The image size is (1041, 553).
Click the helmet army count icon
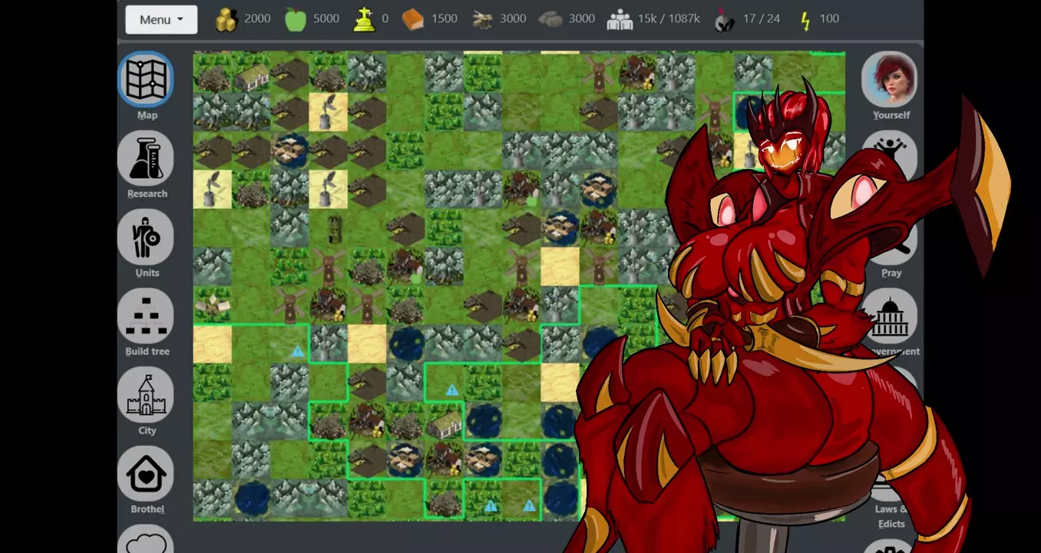pyautogui.click(x=724, y=19)
